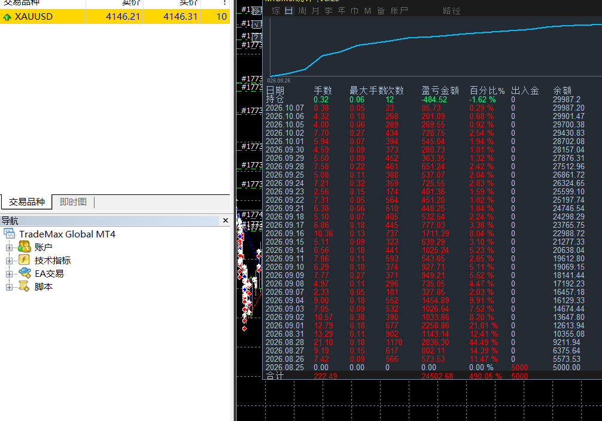
Task: Click the open position loss -484.52
Action: coord(434,99)
